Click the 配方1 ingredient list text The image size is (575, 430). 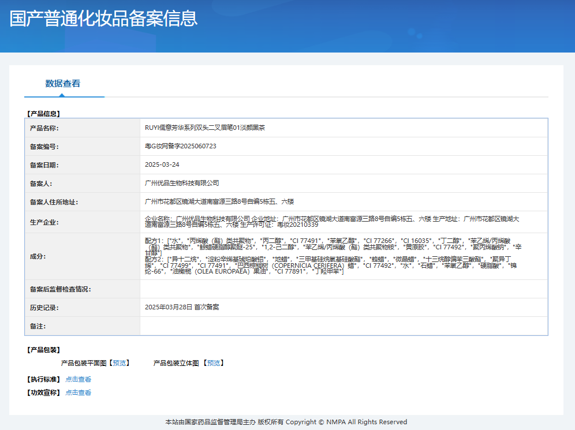pos(333,246)
